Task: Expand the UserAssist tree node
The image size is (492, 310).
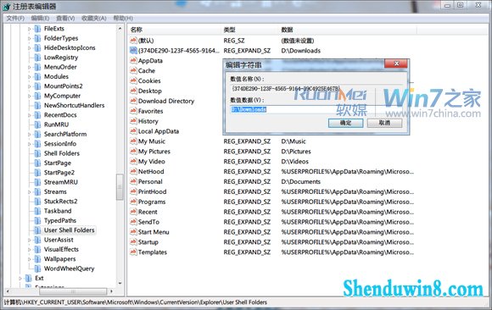Action: [29, 240]
